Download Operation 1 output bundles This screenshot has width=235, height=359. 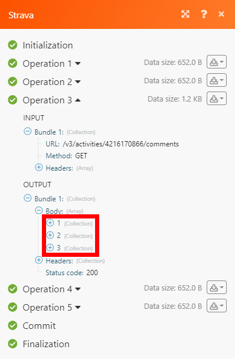point(217,62)
